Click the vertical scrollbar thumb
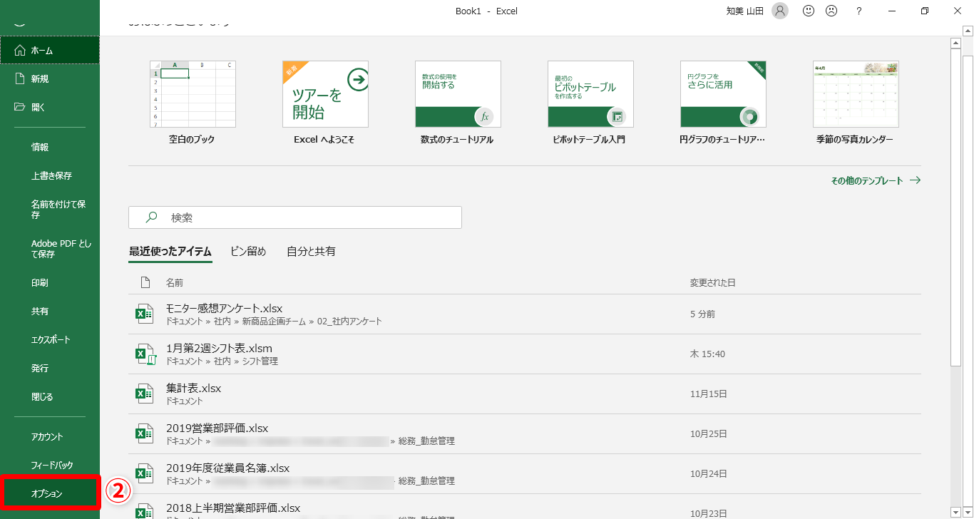 pos(958,207)
